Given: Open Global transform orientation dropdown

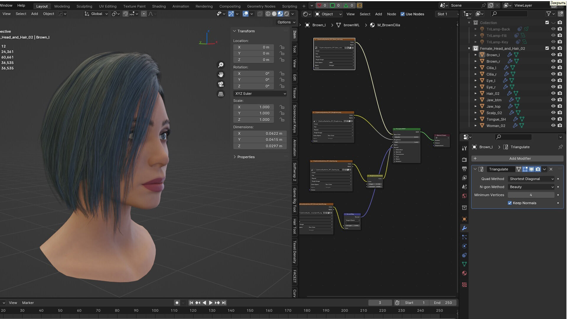Looking at the screenshot, I should (96, 14).
